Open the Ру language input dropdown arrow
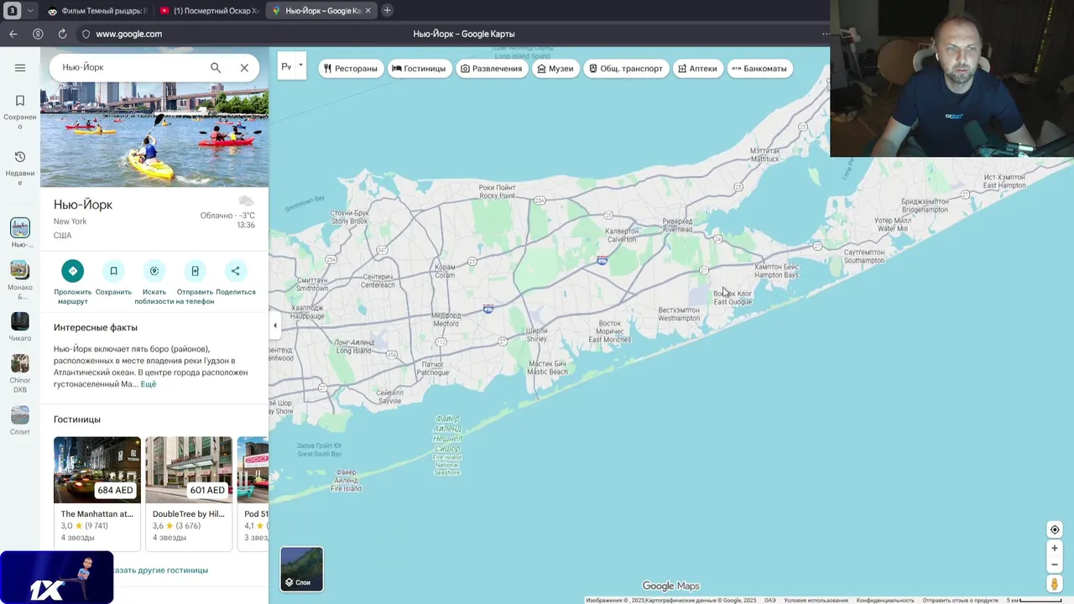 point(300,65)
